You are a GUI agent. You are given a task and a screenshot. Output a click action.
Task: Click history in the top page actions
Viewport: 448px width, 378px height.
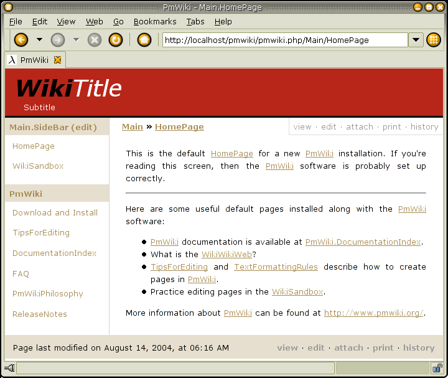tap(424, 126)
